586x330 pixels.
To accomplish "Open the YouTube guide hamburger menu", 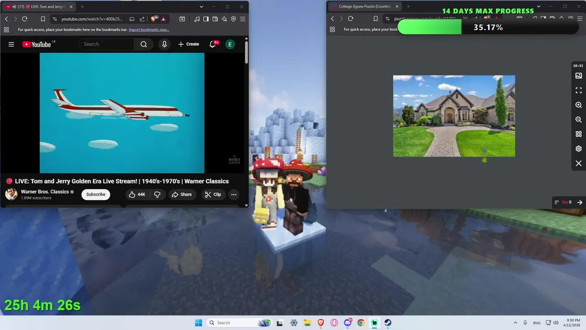I will [11, 44].
